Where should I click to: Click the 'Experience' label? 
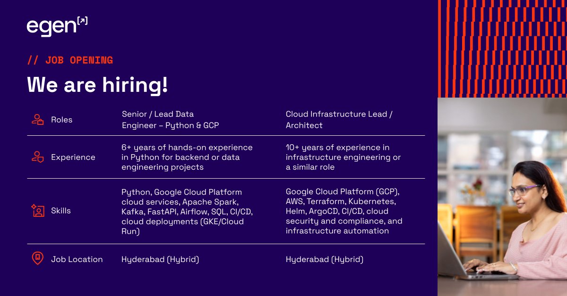click(x=73, y=157)
